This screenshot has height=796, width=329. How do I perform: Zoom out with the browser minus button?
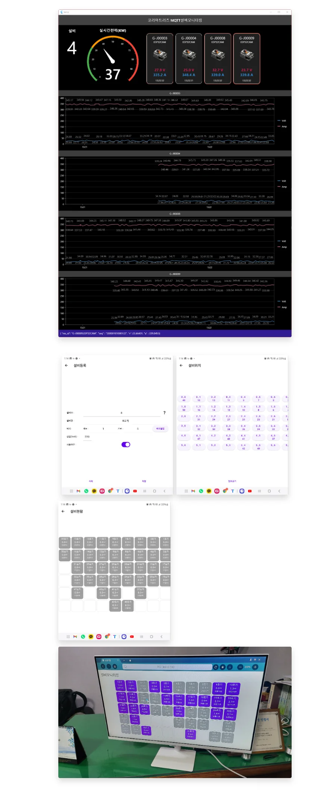coord(240,667)
